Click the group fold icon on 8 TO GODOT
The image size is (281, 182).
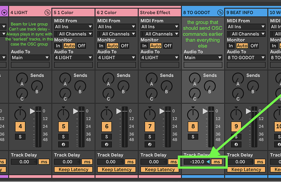coord(220,13)
